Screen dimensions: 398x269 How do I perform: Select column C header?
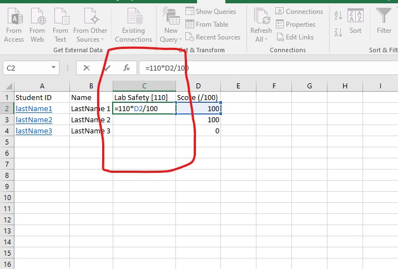[144, 86]
